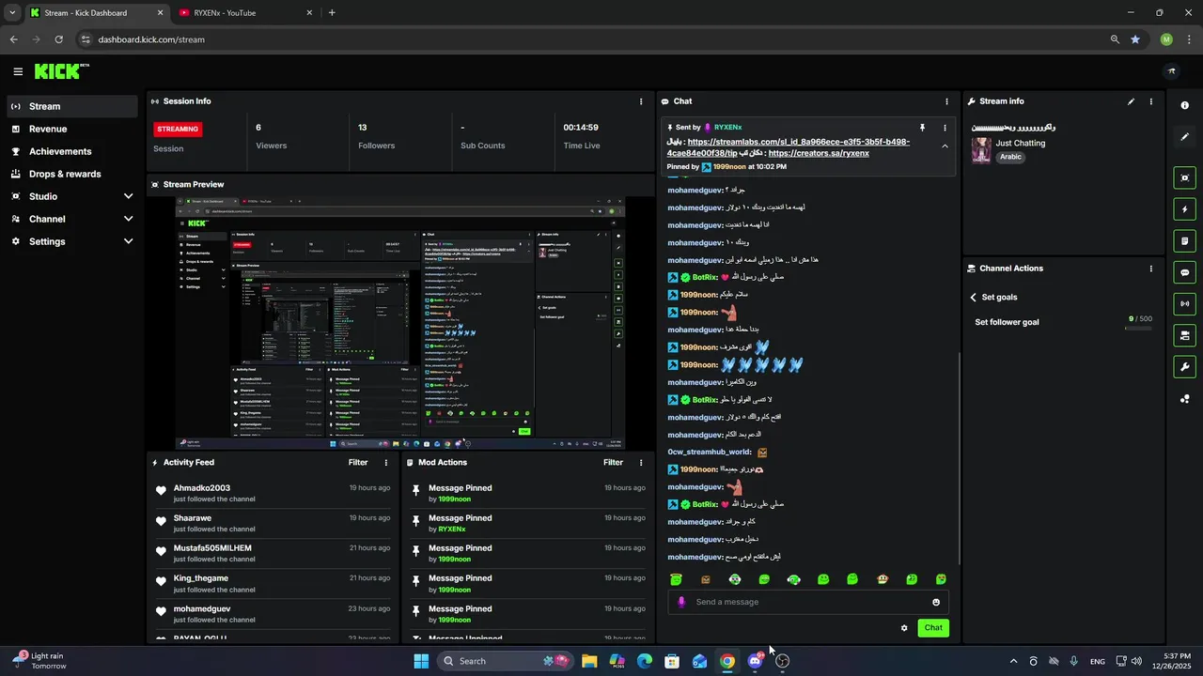Click the follower goal progress bar
Image resolution: width=1203 pixels, height=676 pixels.
click(1138, 329)
